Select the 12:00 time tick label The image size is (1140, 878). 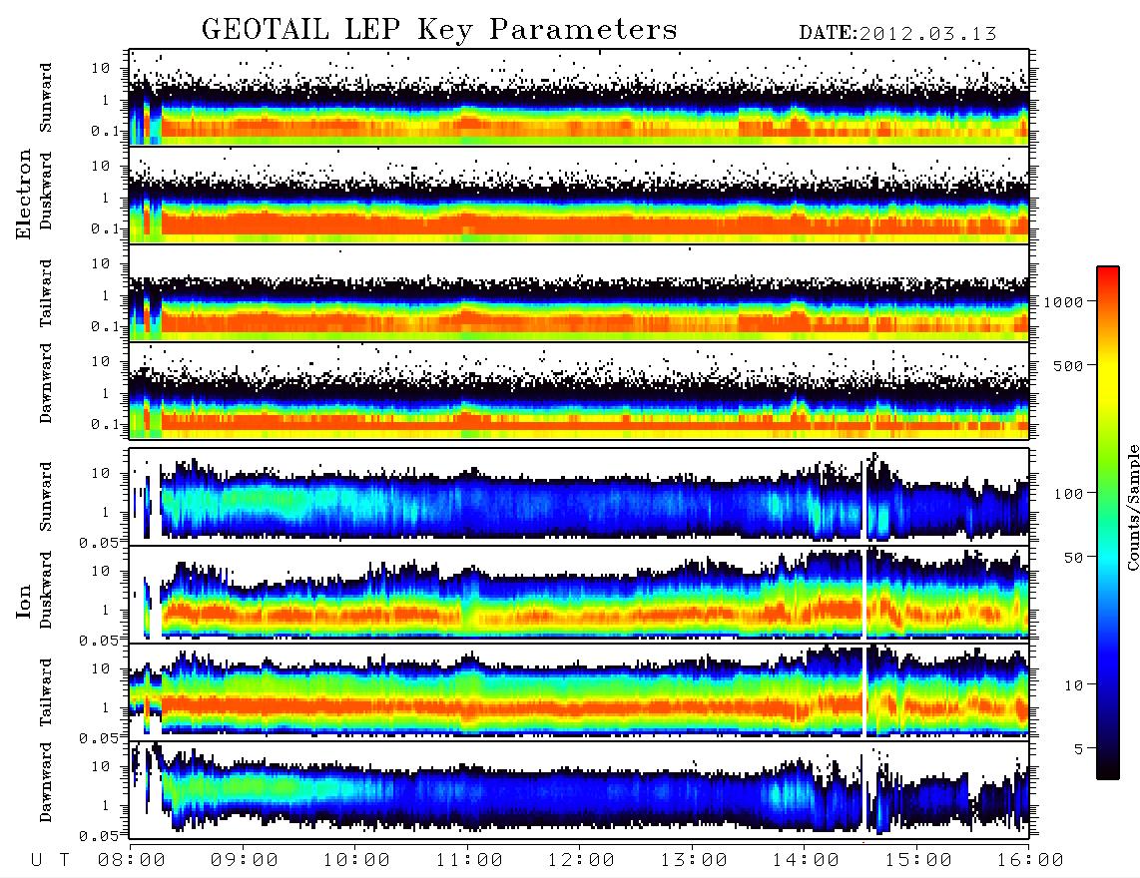pyautogui.click(x=581, y=861)
